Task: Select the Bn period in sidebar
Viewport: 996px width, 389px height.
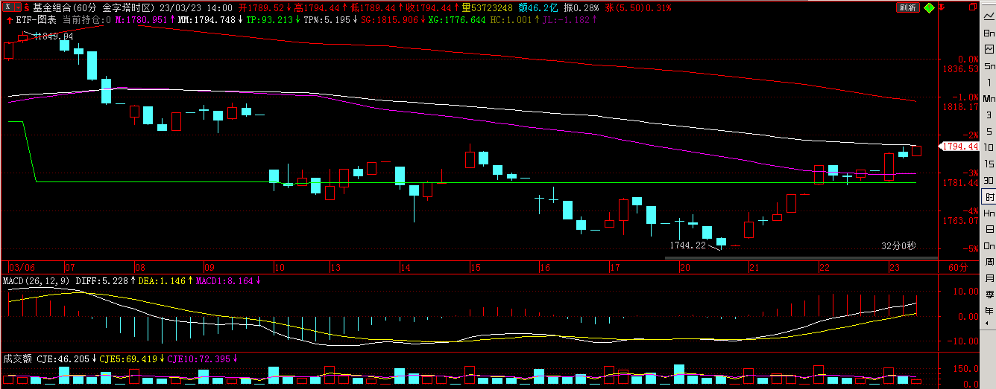Action: pyautogui.click(x=989, y=33)
